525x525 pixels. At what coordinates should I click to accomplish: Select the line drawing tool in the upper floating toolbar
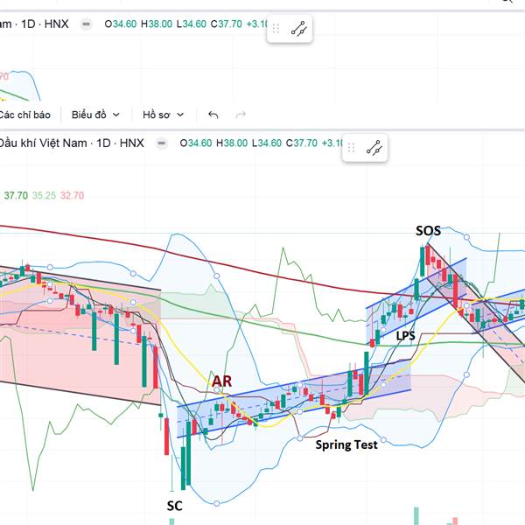click(298, 29)
